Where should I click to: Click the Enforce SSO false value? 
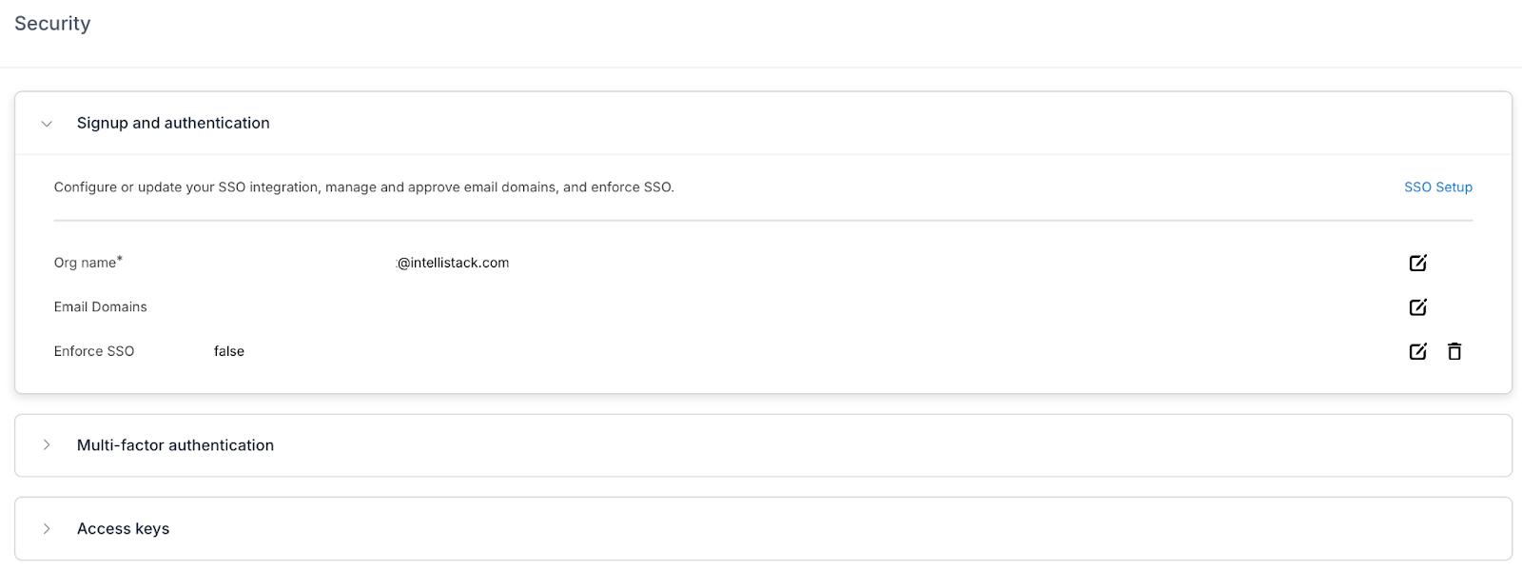point(229,351)
